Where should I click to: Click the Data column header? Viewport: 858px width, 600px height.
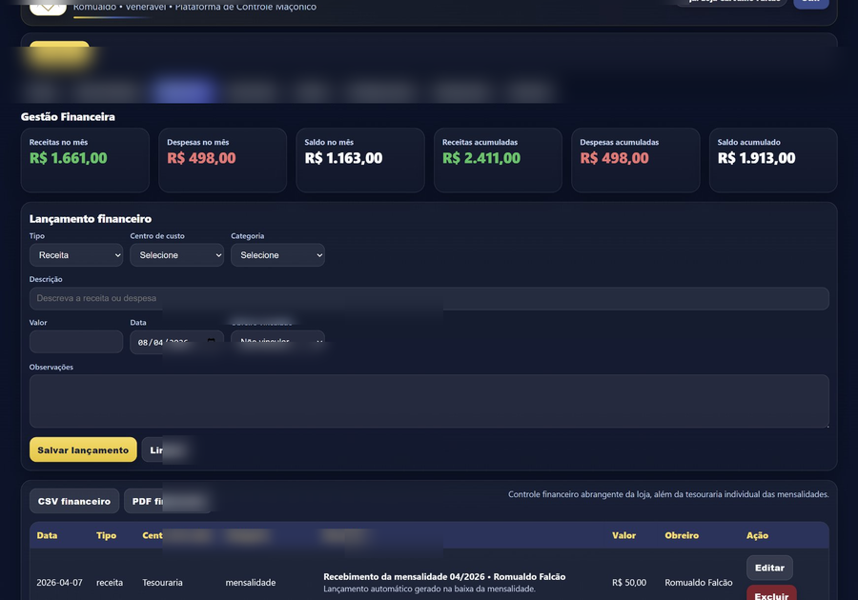pyautogui.click(x=47, y=535)
